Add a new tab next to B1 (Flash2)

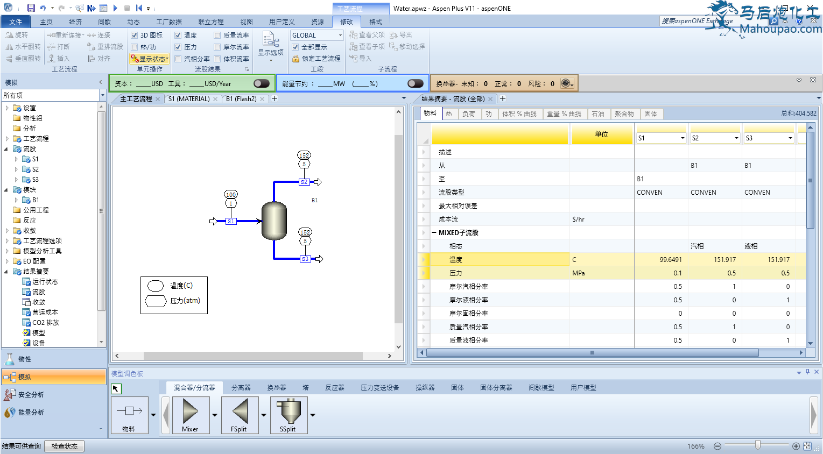coord(275,98)
